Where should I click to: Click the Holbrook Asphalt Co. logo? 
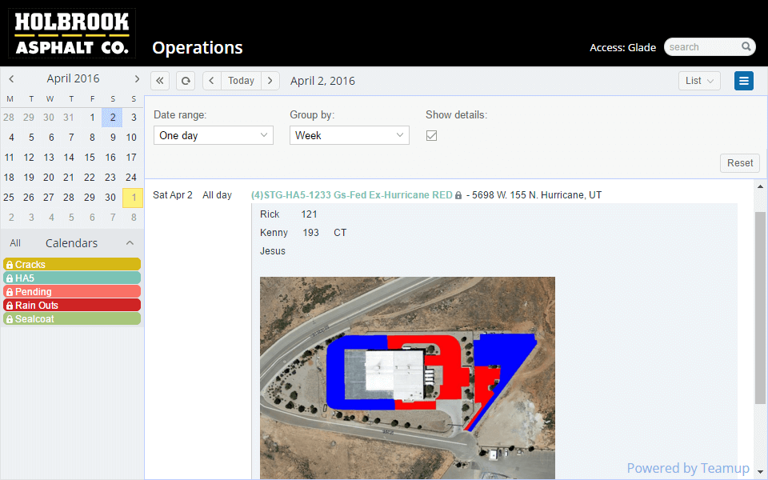coord(72,34)
